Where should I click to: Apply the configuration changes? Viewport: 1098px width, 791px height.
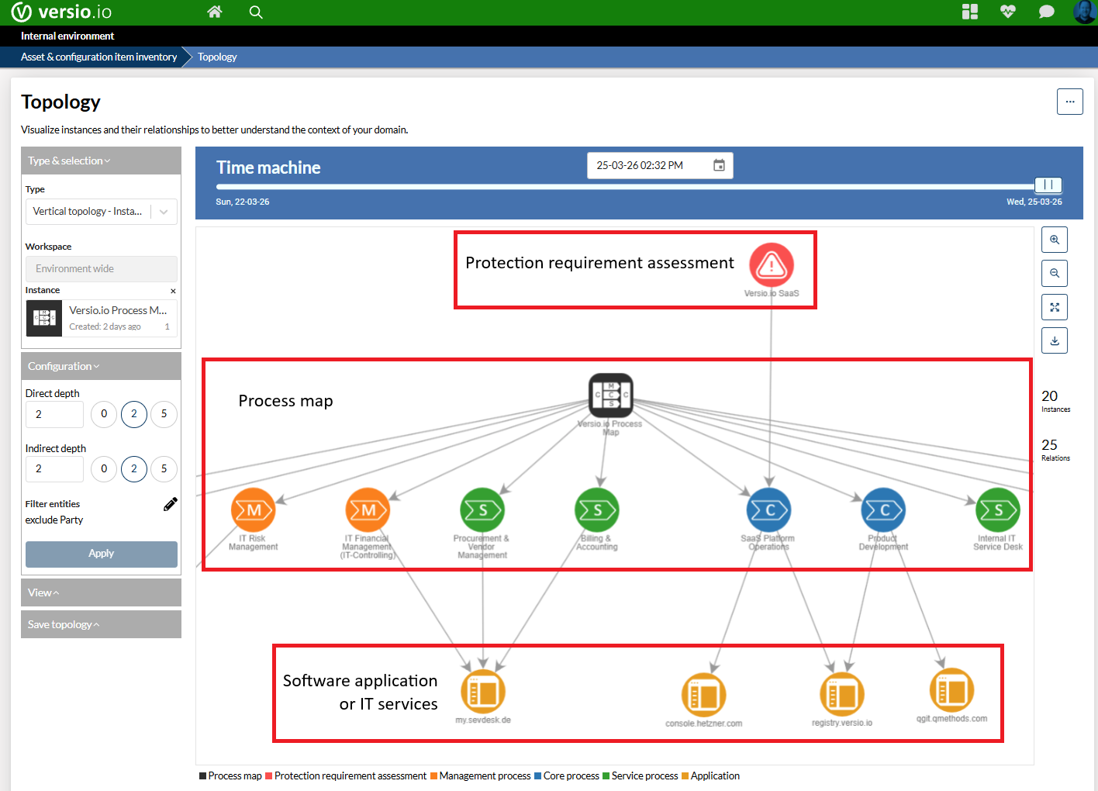(101, 554)
